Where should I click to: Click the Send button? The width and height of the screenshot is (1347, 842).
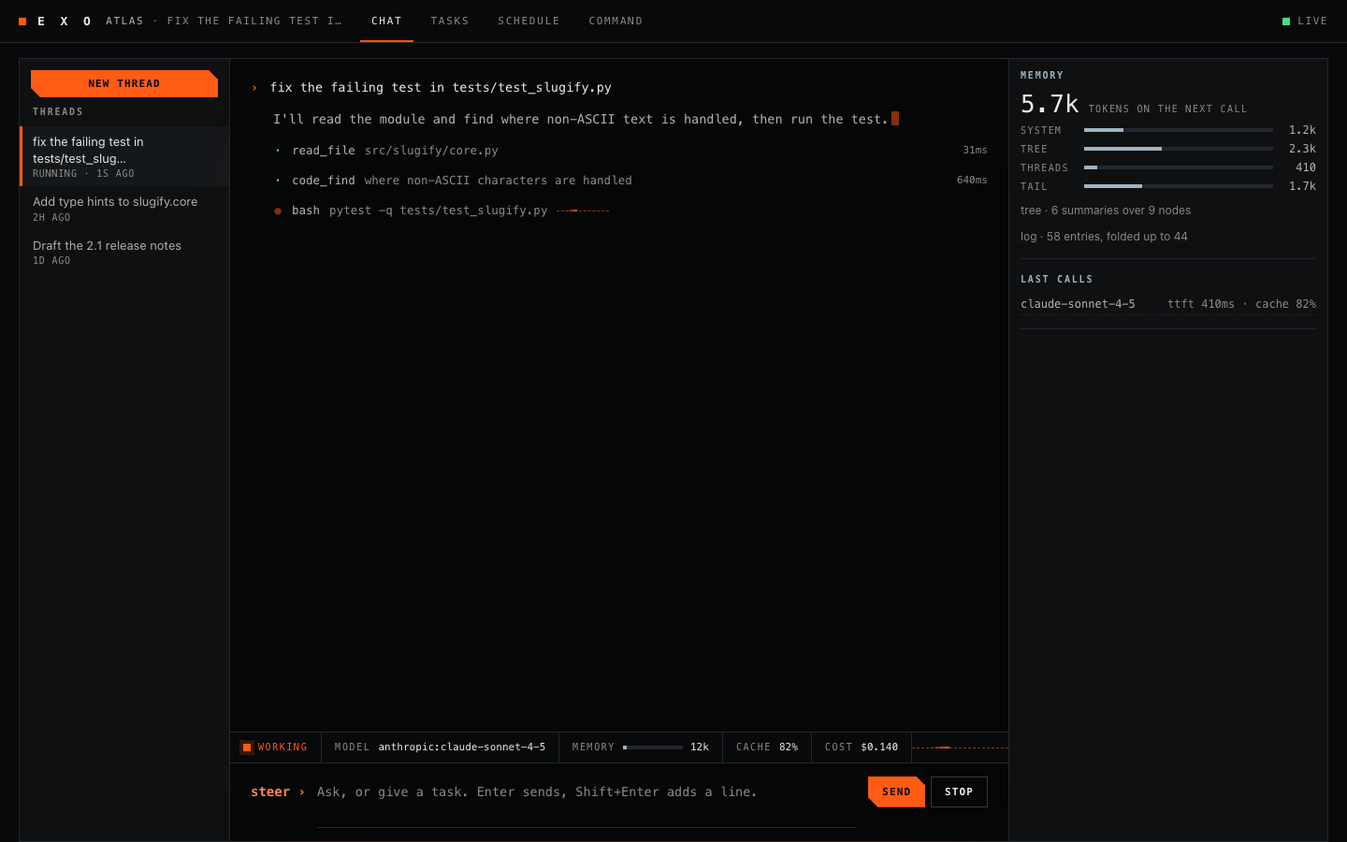896,791
